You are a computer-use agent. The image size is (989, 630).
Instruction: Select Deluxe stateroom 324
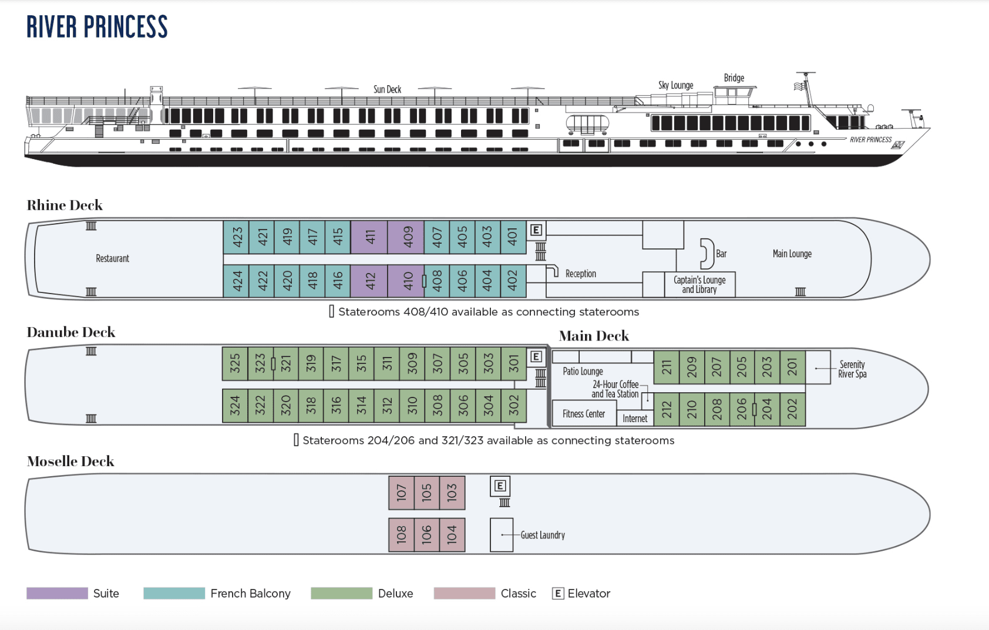tap(235, 406)
